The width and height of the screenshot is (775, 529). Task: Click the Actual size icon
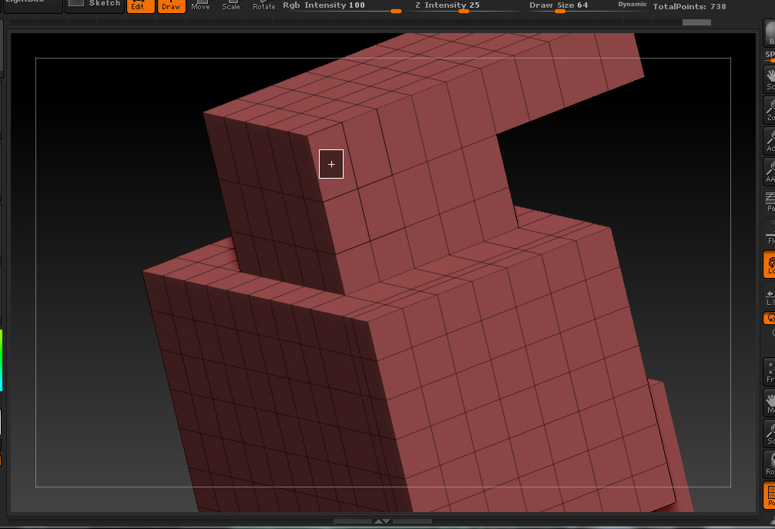[769, 141]
